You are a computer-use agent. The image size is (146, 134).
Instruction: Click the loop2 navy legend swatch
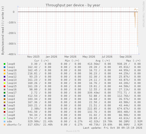tap(5, 96)
